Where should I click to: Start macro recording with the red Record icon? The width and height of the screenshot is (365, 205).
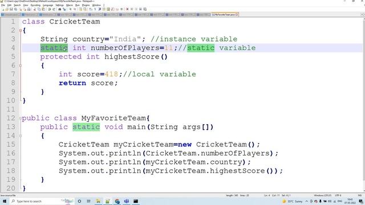[x=127, y=9]
